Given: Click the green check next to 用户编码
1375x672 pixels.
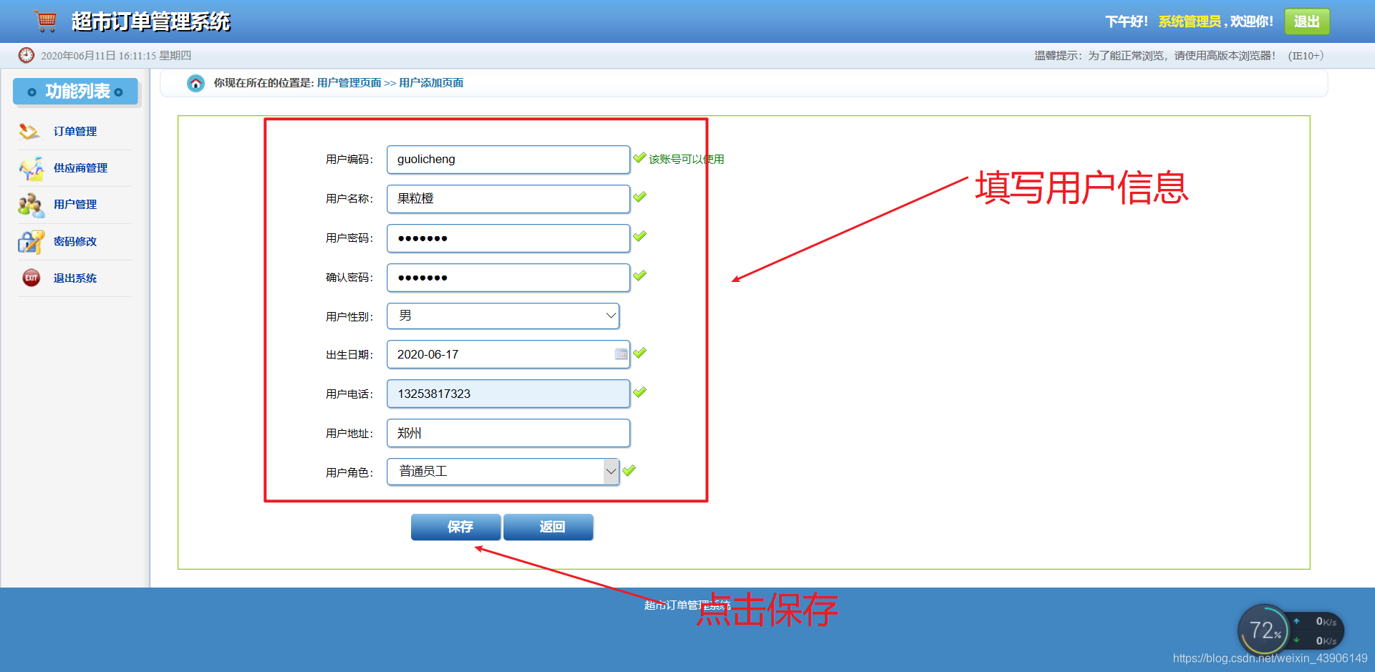Looking at the screenshot, I should coord(640,157).
